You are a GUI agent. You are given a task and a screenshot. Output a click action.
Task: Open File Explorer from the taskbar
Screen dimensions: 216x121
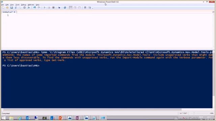point(11,118)
